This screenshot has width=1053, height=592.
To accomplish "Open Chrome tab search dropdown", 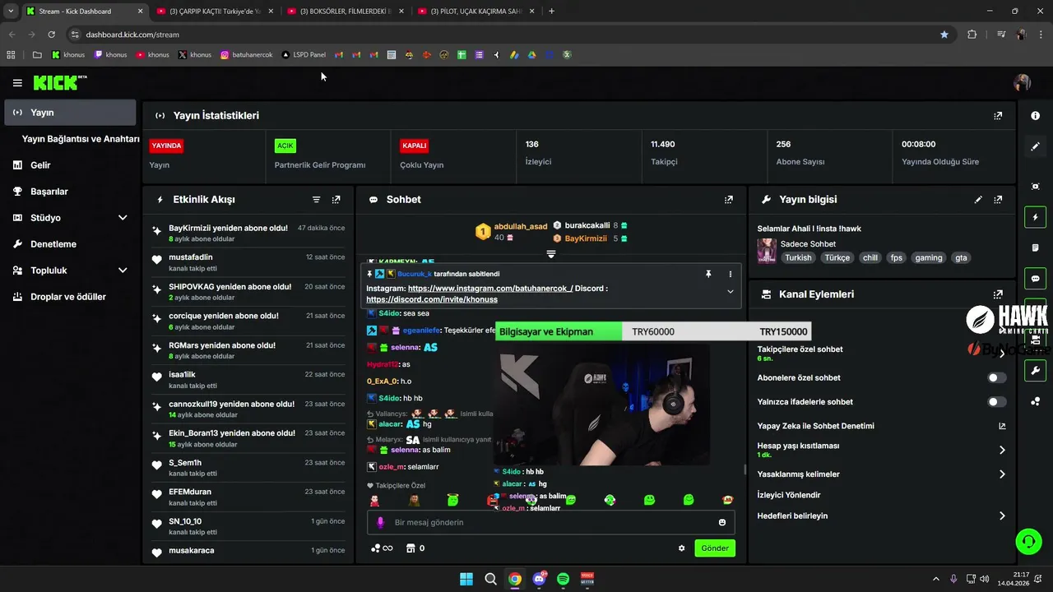I will point(10,12).
